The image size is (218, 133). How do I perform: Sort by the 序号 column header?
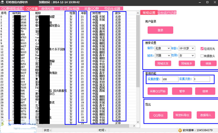click(x=4, y=13)
